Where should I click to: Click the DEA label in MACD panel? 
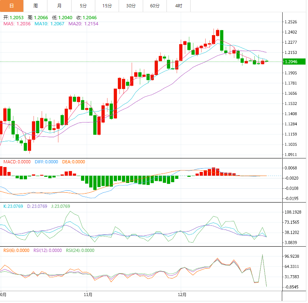click(74, 162)
